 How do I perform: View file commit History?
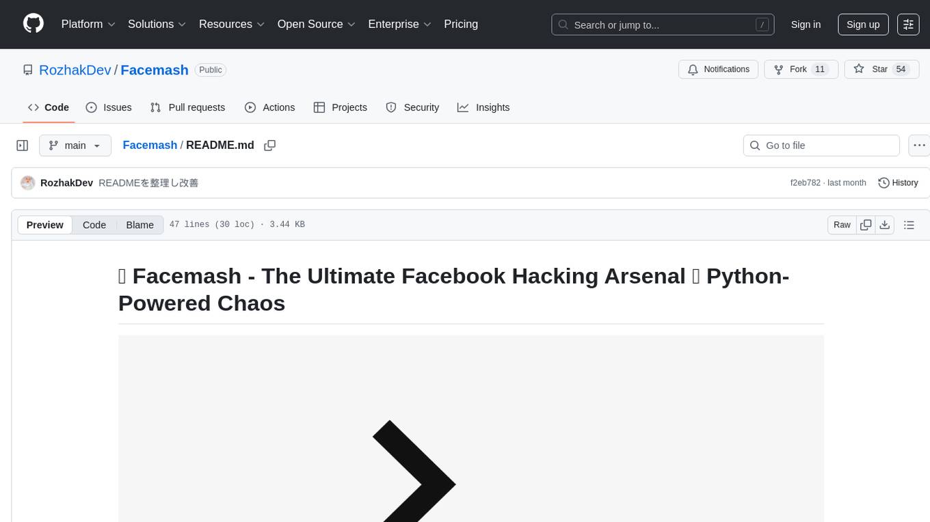[898, 183]
